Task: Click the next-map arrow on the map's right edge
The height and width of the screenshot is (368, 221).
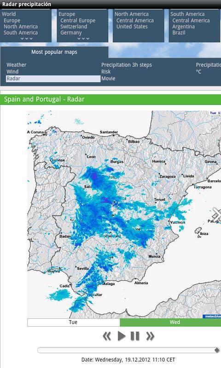Action: click(x=217, y=214)
